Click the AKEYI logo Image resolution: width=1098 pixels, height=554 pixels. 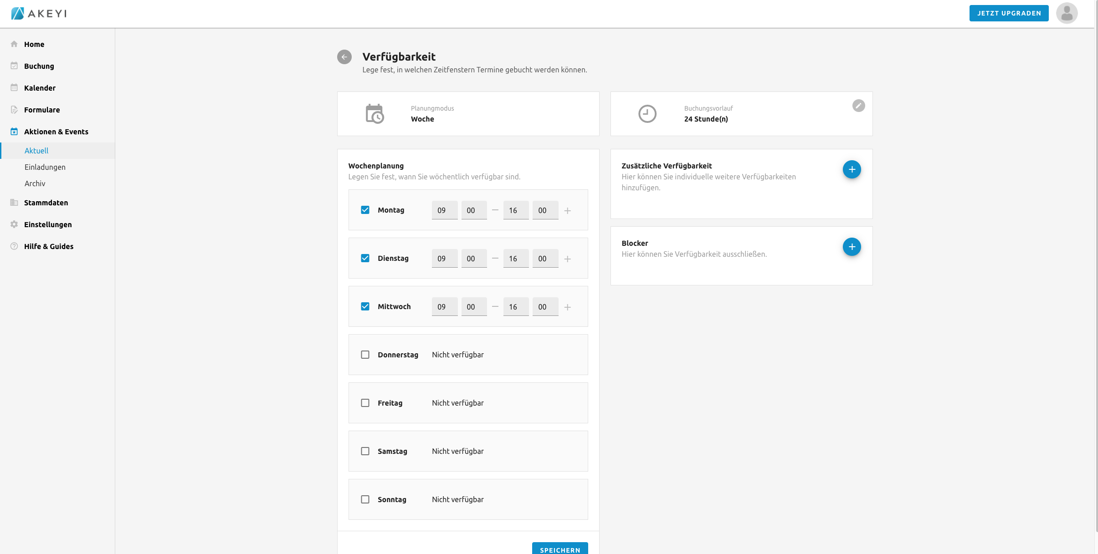pyautogui.click(x=39, y=13)
